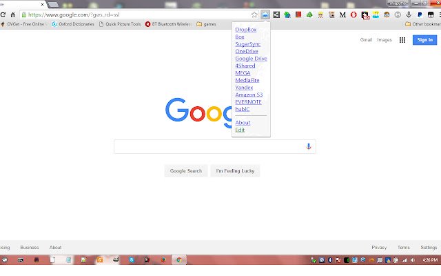Viewport: 441px width, 276px height.
Task: Click the PayPal extension icon
Action: (420, 14)
